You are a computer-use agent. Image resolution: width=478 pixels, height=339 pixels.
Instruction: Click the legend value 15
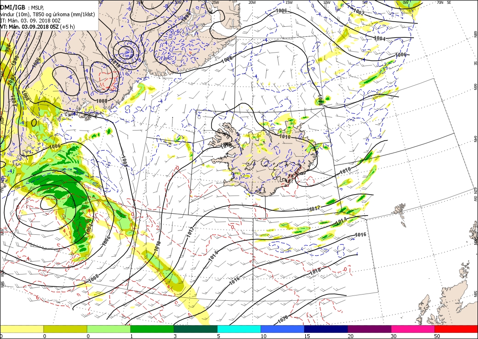pos(307,336)
